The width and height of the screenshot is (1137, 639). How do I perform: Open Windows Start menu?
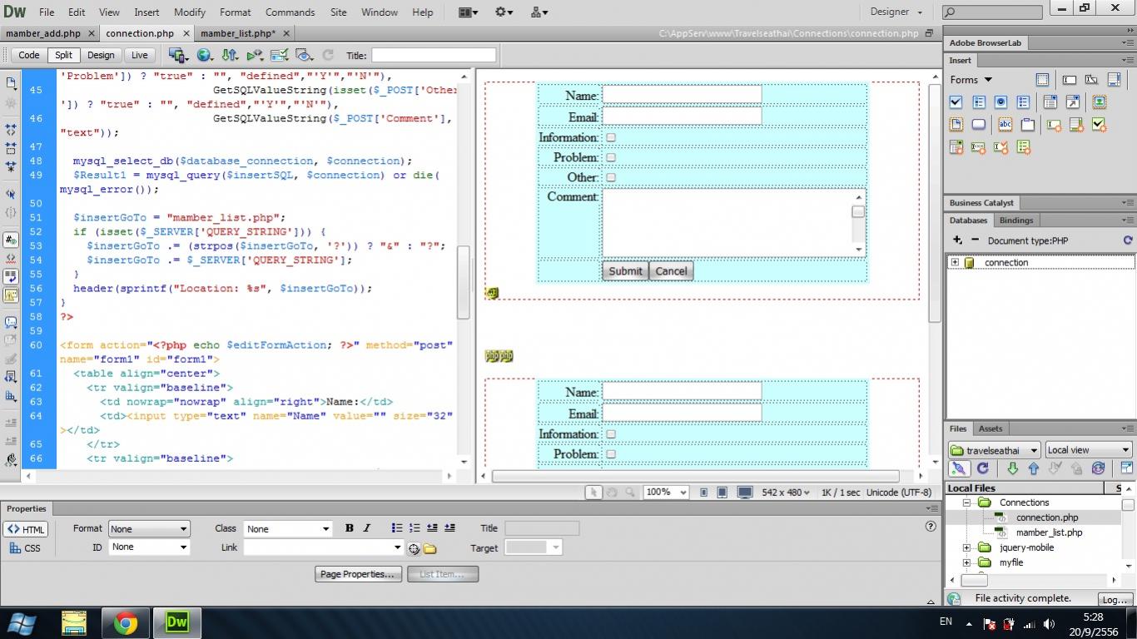[x=23, y=622]
